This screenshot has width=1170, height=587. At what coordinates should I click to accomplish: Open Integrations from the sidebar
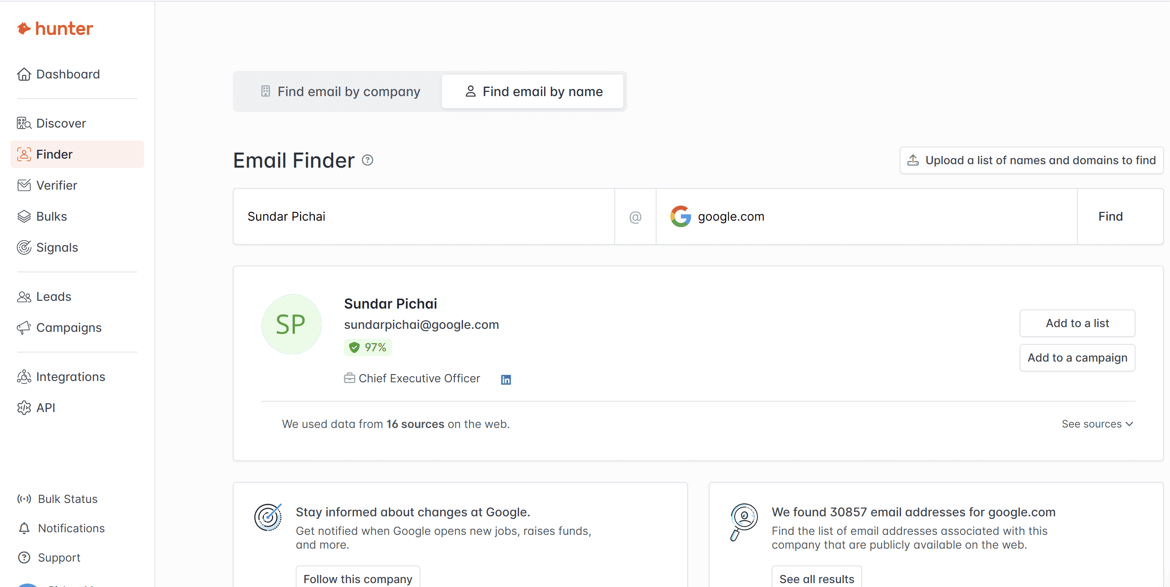tap(70, 376)
